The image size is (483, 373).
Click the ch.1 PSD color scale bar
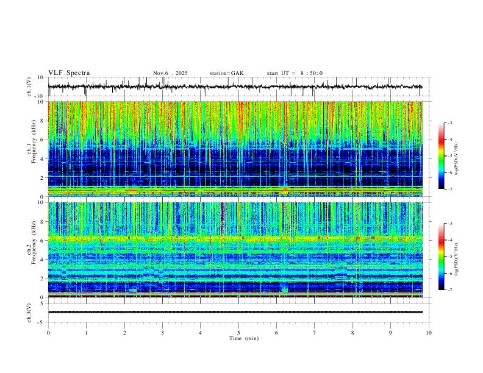442,156
